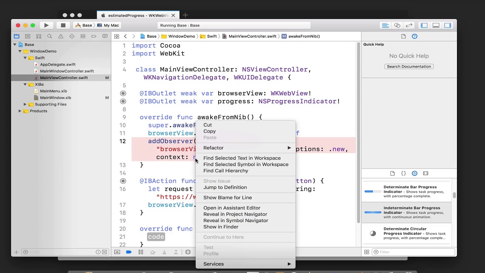The width and height of the screenshot is (485, 273).
Task: Open MainWindow.xib in navigator
Action: point(55,98)
